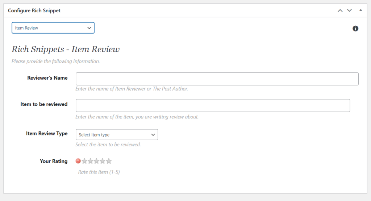The image size is (371, 201).
Task: Click 'Select the item to be reviewed.' hint
Action: (108, 145)
